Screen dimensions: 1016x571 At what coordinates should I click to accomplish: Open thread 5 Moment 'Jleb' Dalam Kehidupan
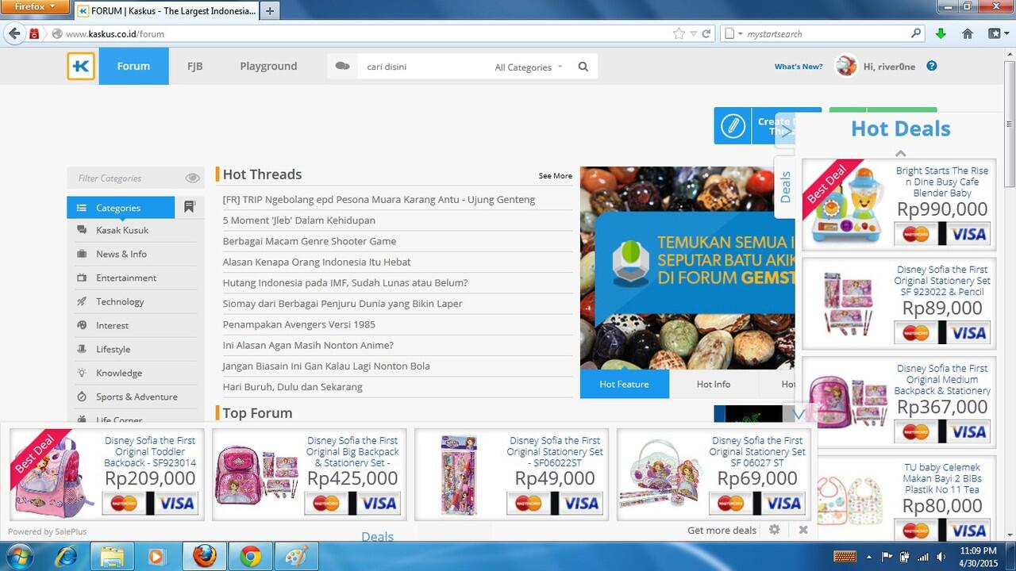click(x=299, y=220)
